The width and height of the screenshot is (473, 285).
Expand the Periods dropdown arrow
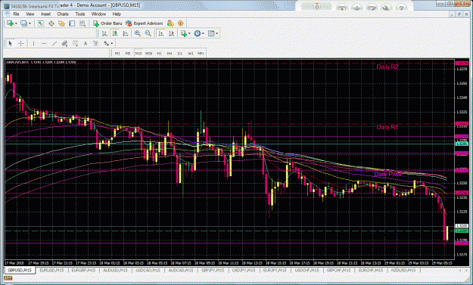tap(204, 33)
